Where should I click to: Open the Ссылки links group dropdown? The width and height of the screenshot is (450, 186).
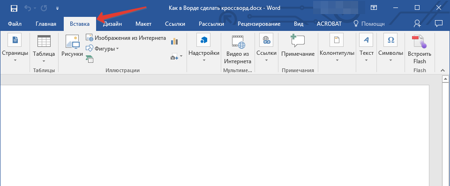click(266, 48)
